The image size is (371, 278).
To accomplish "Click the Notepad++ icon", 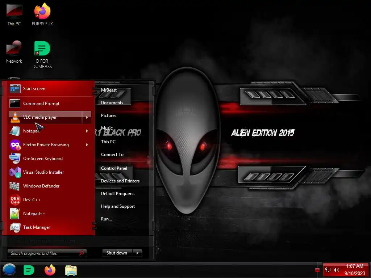I will pos(15,214).
